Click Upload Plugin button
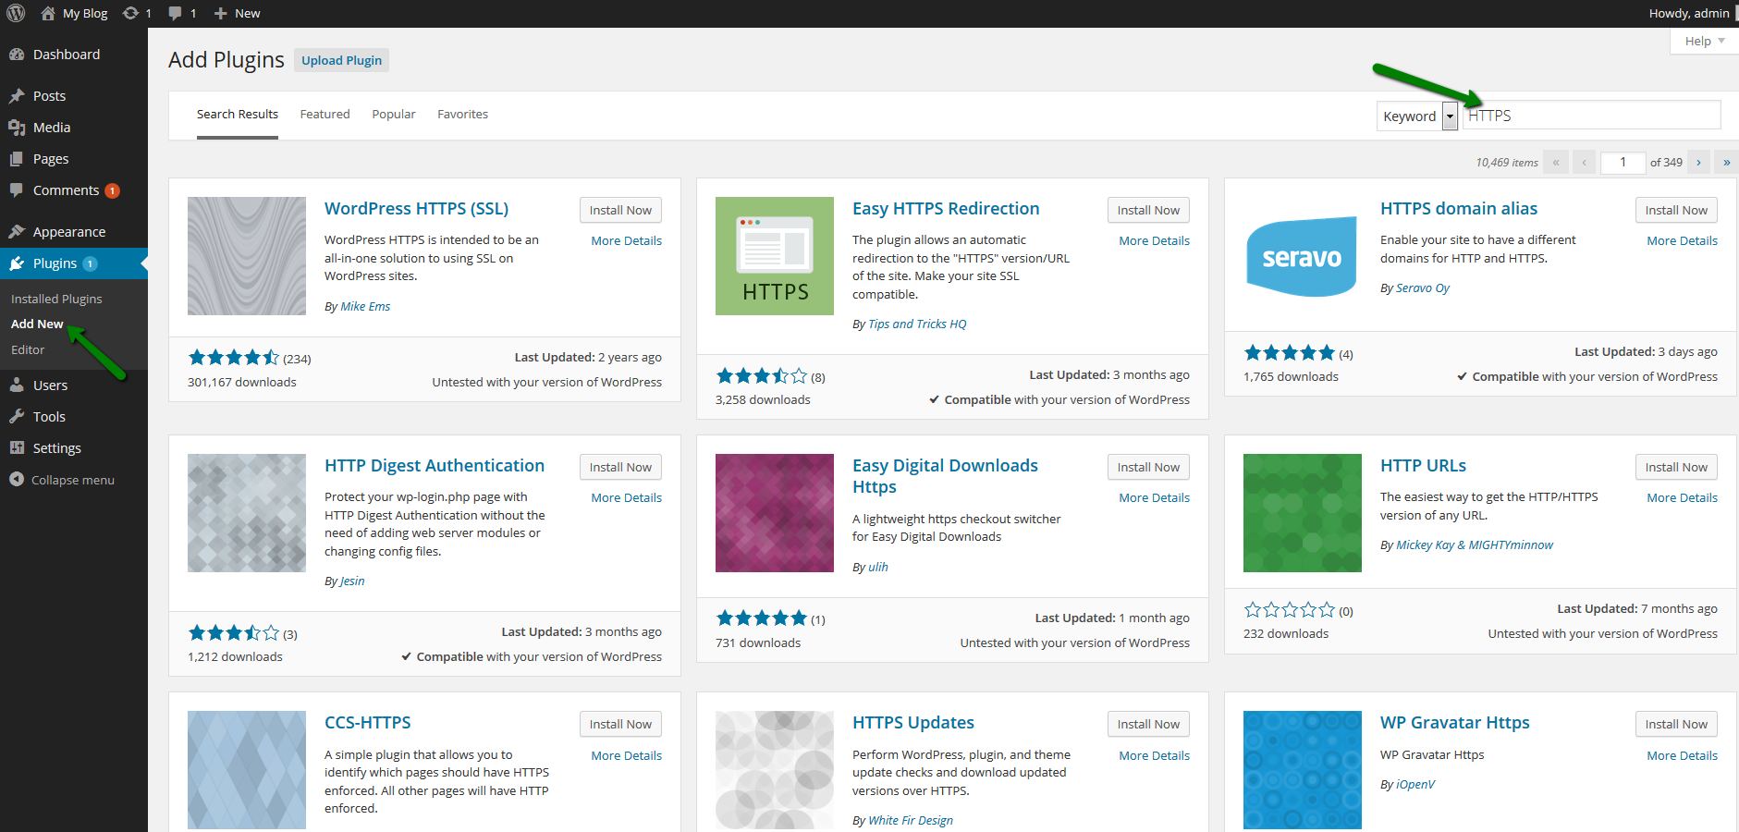 pos(342,60)
